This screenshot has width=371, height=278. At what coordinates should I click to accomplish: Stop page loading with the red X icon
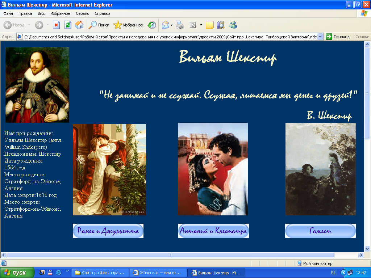[x=56, y=25]
